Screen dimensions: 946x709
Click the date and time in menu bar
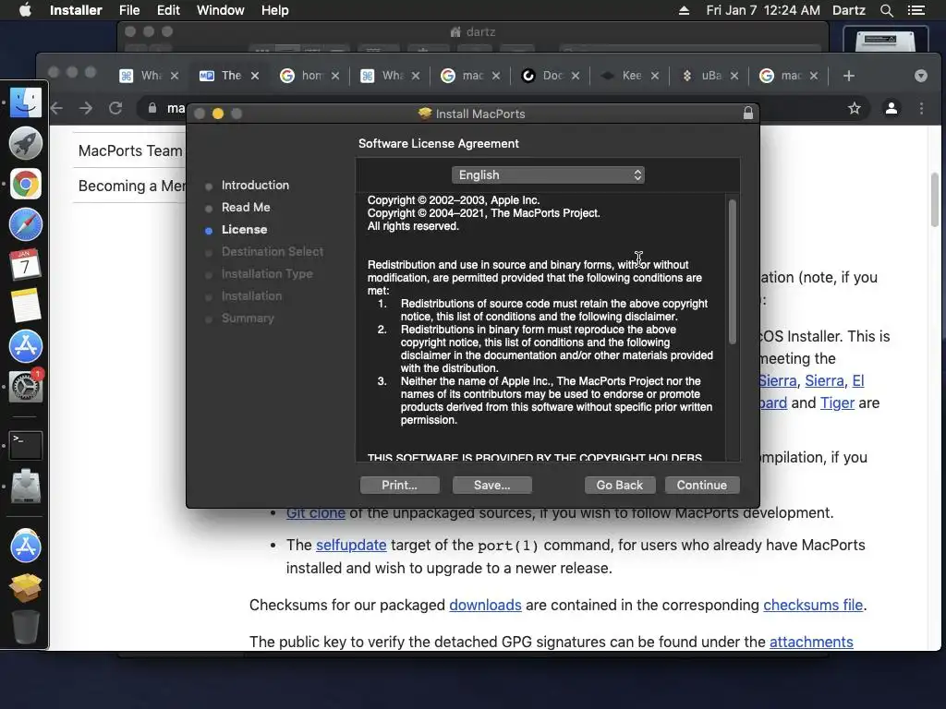point(763,10)
